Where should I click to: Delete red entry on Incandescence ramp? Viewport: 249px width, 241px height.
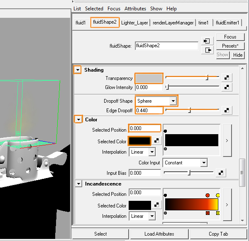click(207, 213)
